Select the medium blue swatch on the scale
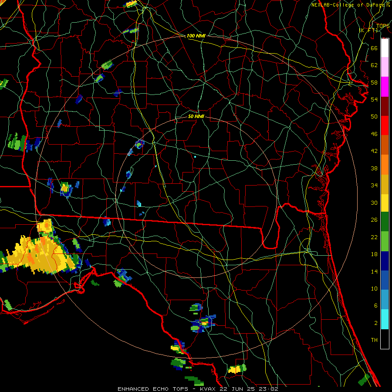 [x=385, y=280]
